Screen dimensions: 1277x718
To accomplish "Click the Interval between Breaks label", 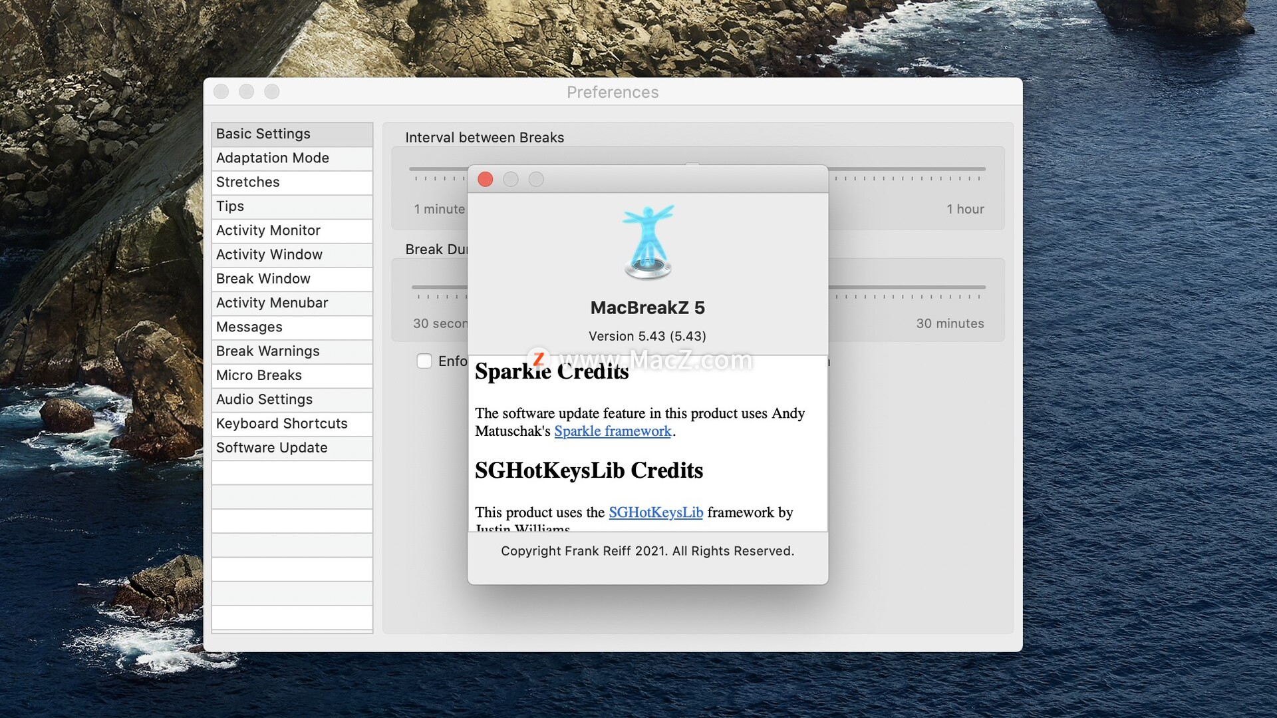I will pyautogui.click(x=485, y=138).
